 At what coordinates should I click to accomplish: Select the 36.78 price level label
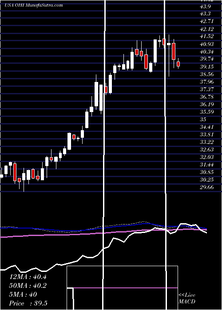207,97
